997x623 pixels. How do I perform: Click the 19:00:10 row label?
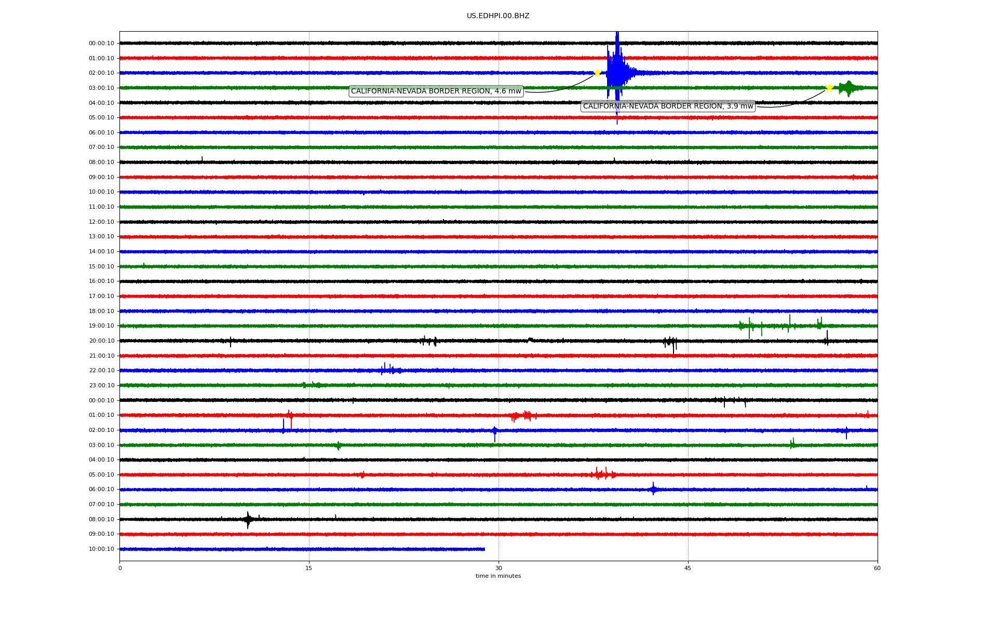click(101, 326)
